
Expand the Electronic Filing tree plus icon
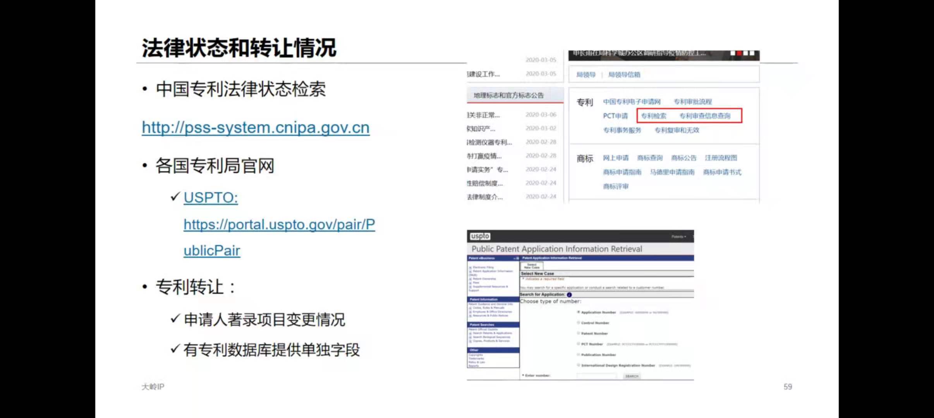pos(470,267)
